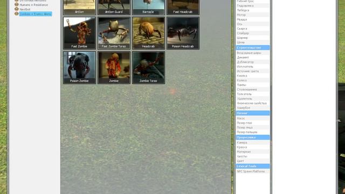Select the Сварка tool
The height and width of the screenshot is (194, 345).
[253, 29]
